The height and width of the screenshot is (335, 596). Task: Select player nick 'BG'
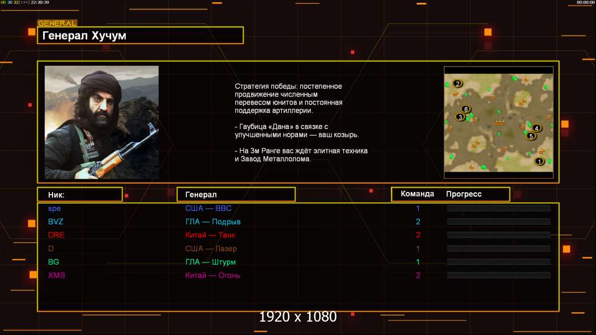tap(54, 262)
